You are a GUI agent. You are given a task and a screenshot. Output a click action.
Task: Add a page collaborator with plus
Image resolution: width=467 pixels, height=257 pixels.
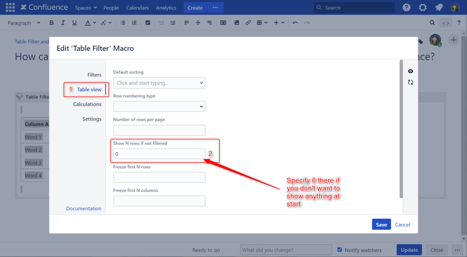coord(453,40)
